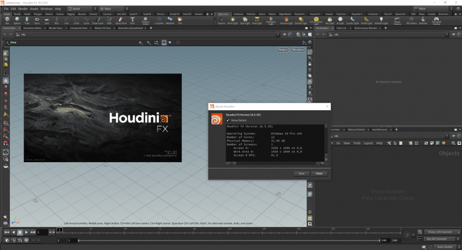This screenshot has height=250, width=462.
Task: Open the Build desktop dropdown
Action: tap(82, 9)
